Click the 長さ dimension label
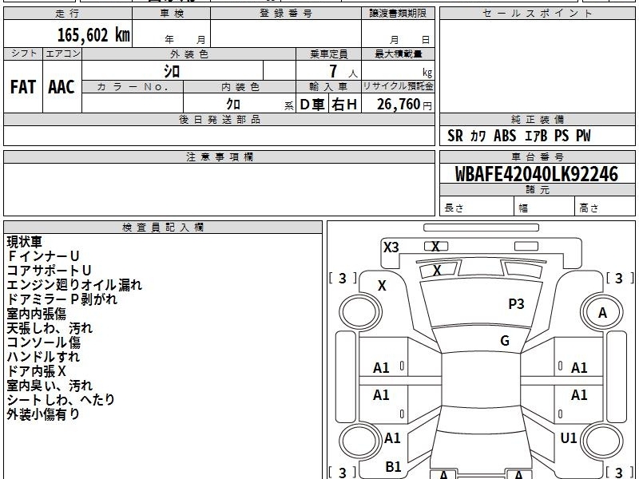 click(x=454, y=208)
